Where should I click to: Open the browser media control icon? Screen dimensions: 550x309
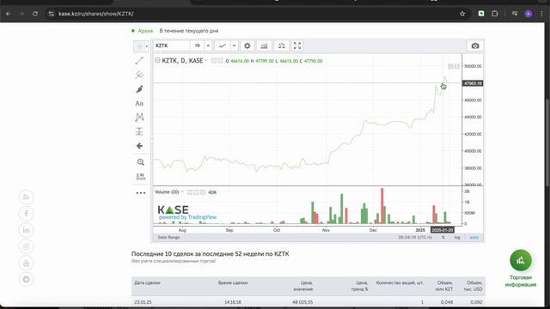click(515, 14)
